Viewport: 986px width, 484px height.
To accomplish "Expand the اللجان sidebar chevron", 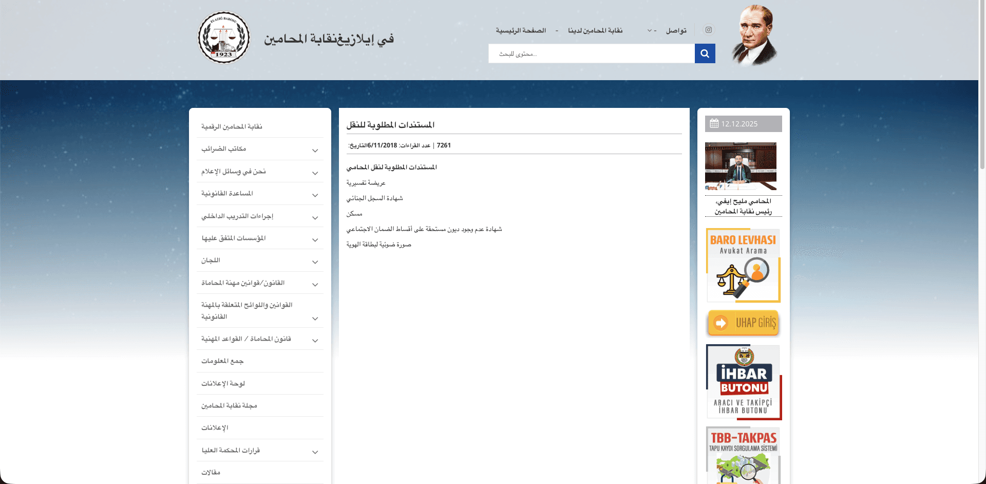I will point(315,262).
